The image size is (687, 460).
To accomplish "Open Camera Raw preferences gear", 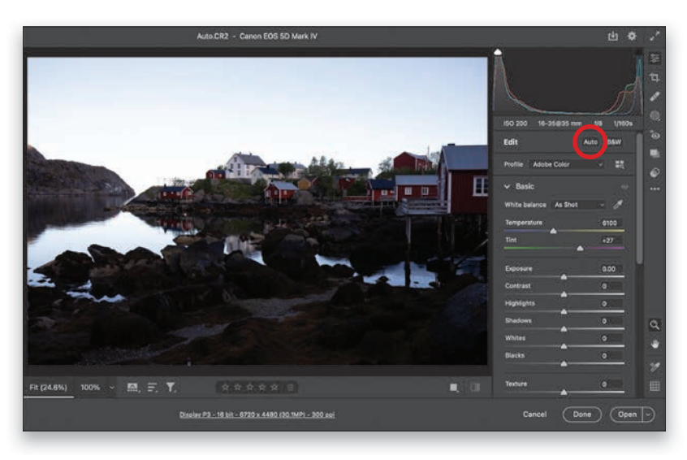I will click(x=632, y=37).
